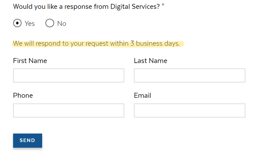Click the "Email" field label
This screenshot has height=153, width=261.
[x=142, y=96]
